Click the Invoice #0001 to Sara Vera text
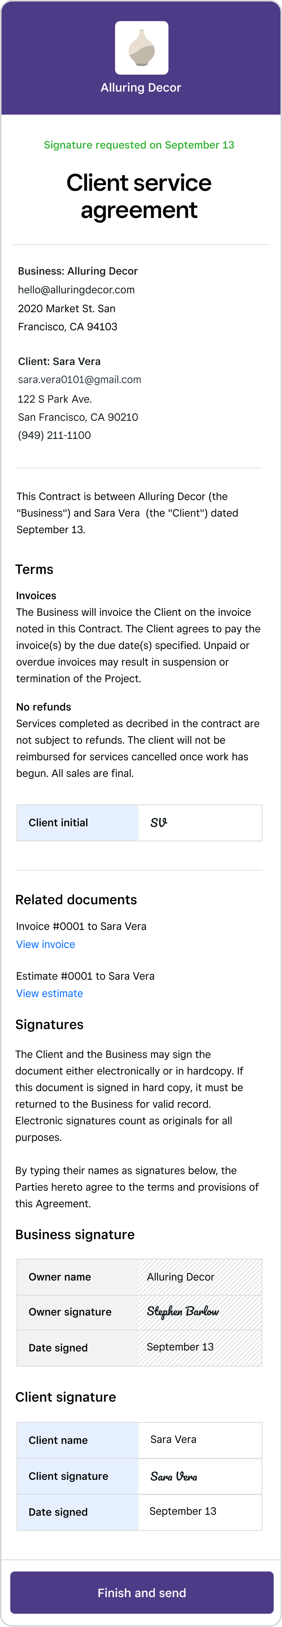Viewport: 282px width, 1627px height. point(81,926)
